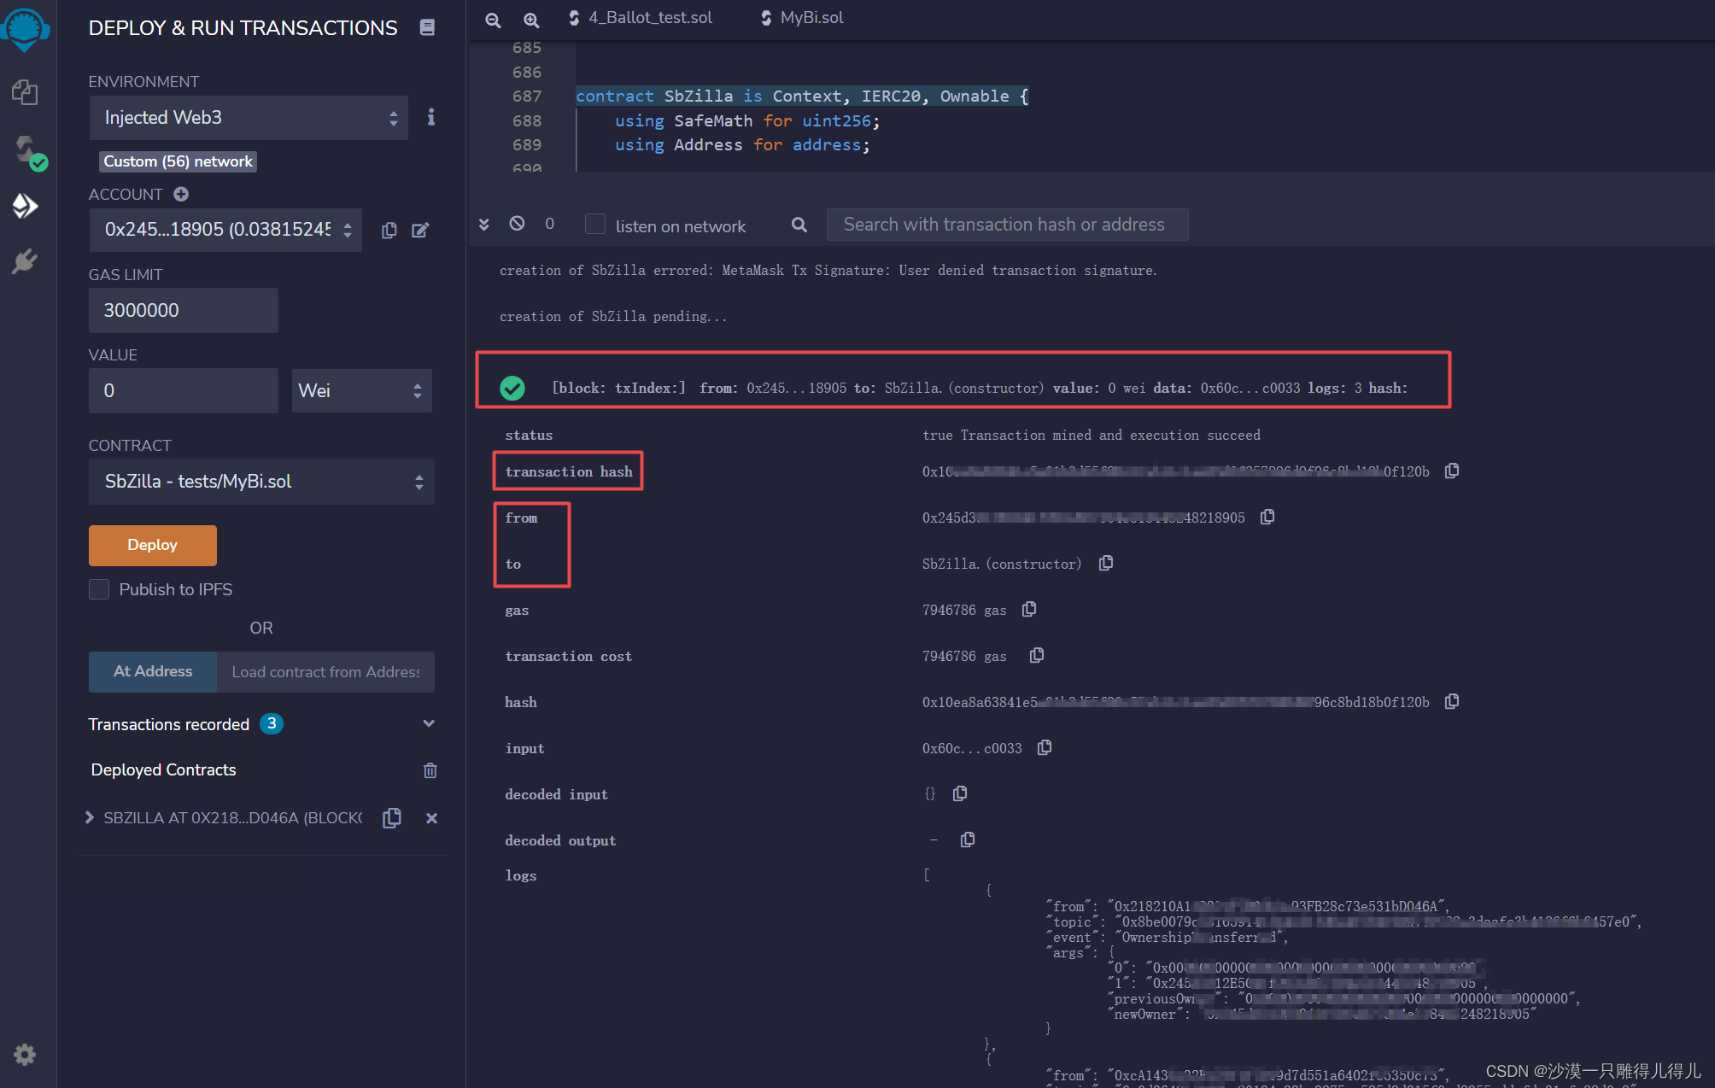This screenshot has width=1715, height=1088.
Task: Open the Contract dropdown SbZilla
Action: click(x=261, y=482)
